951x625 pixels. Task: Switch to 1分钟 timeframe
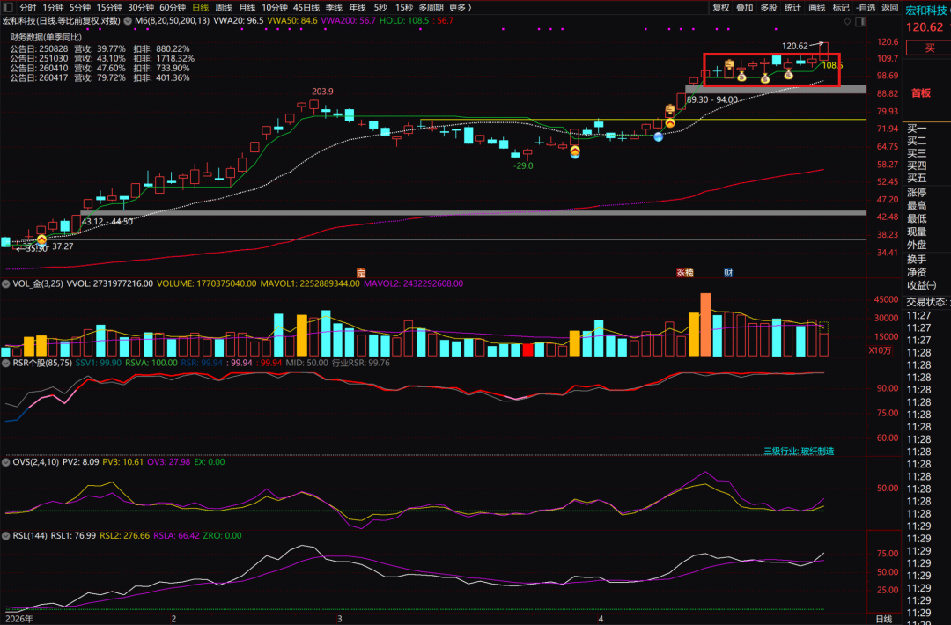point(53,7)
